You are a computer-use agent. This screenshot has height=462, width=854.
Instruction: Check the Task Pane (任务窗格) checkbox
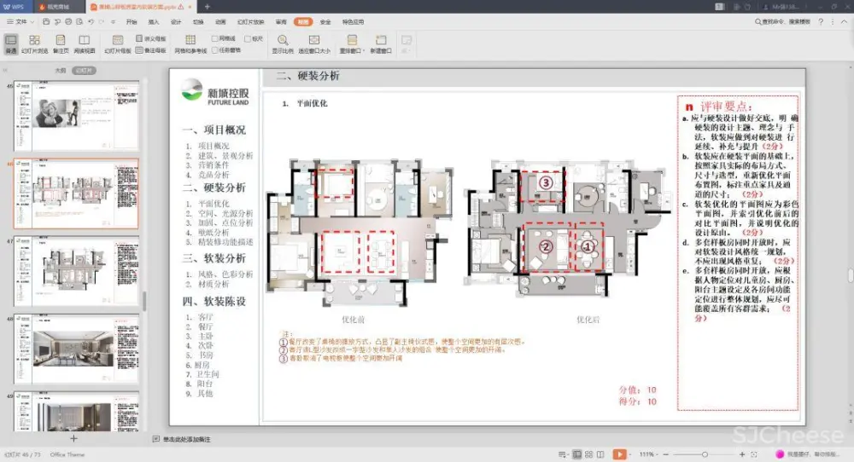[x=215, y=50]
